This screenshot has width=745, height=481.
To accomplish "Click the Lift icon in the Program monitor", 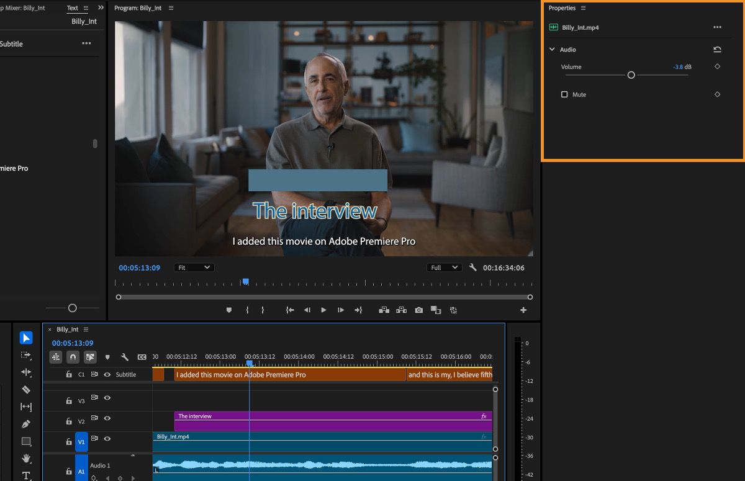I will [384, 310].
